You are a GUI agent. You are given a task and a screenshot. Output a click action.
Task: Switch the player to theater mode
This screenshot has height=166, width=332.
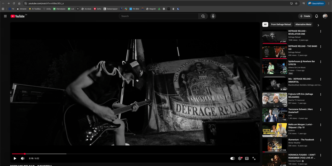pyautogui.click(x=247, y=159)
